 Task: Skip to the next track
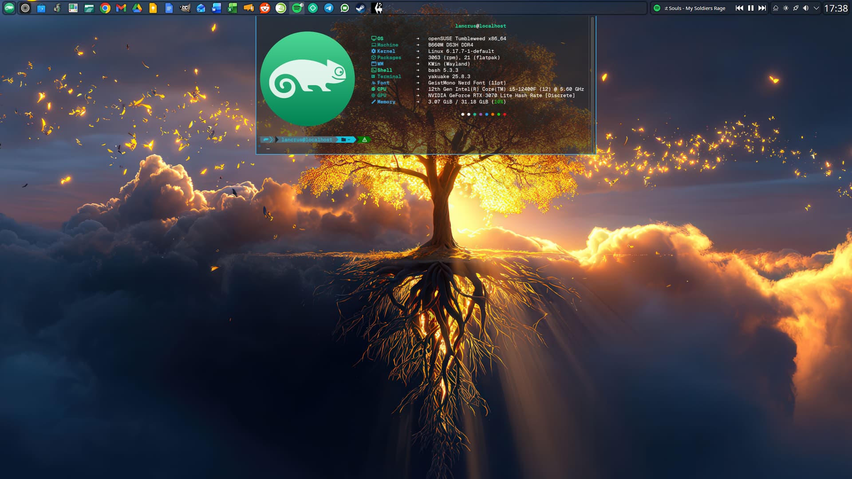(762, 8)
